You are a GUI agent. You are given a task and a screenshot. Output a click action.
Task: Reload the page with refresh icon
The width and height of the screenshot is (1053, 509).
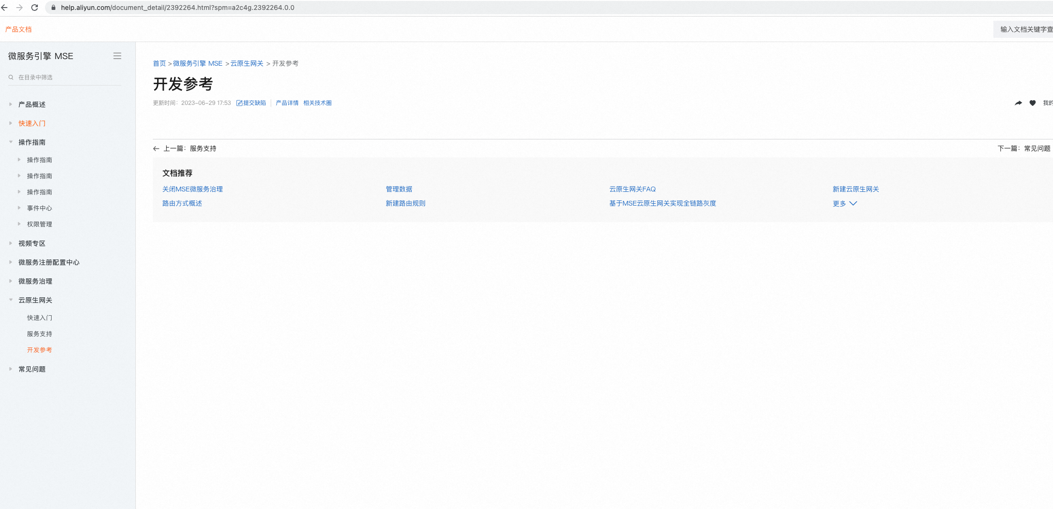(35, 8)
